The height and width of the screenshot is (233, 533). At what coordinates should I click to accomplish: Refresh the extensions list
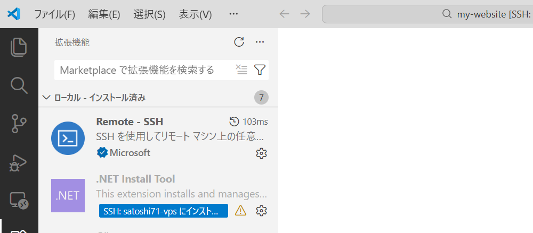pos(239,42)
